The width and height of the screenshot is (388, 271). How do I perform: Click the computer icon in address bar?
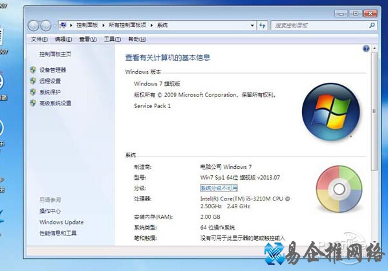click(x=63, y=25)
